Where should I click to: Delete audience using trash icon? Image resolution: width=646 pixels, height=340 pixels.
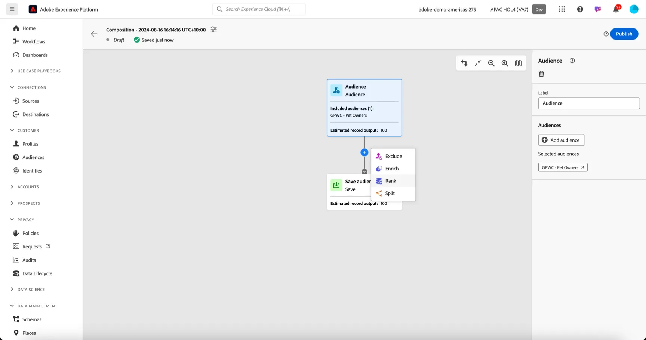click(x=541, y=74)
